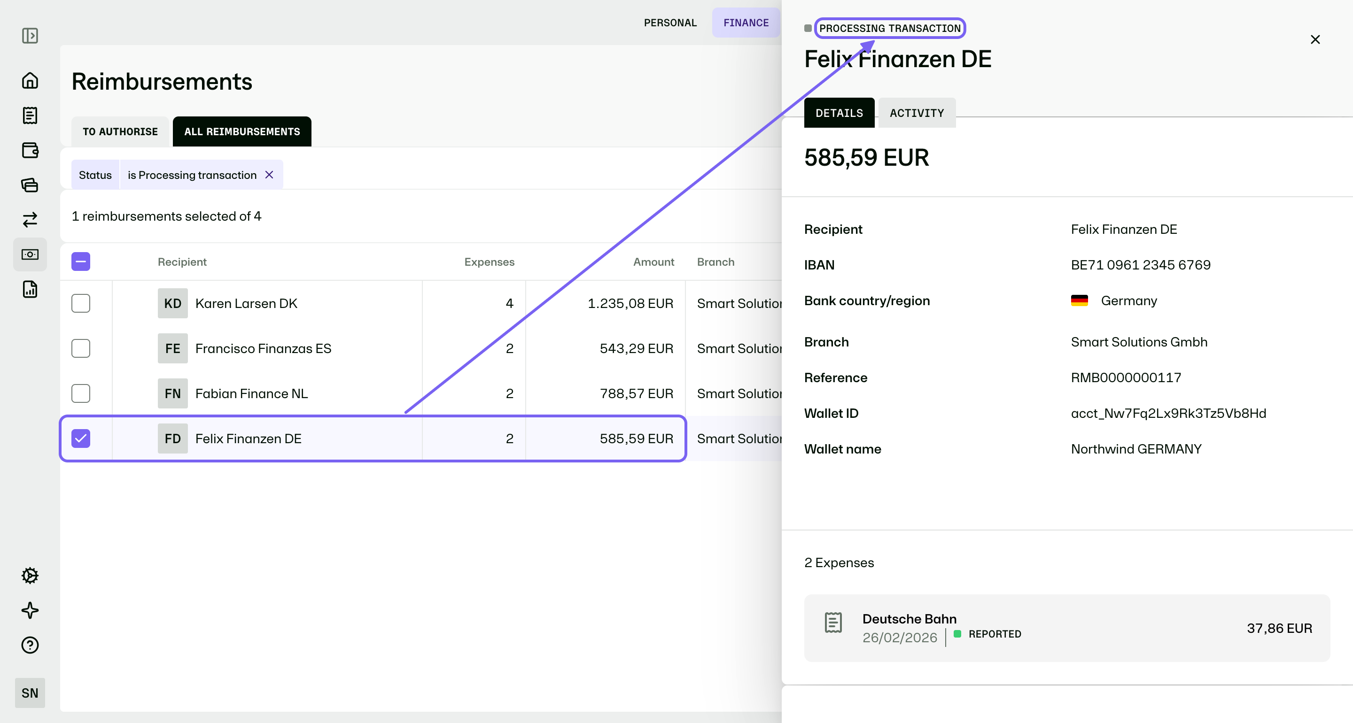Click the Deutsche Bahn receipt icon
Screen dimensions: 1353x723
pyautogui.click(x=833, y=623)
